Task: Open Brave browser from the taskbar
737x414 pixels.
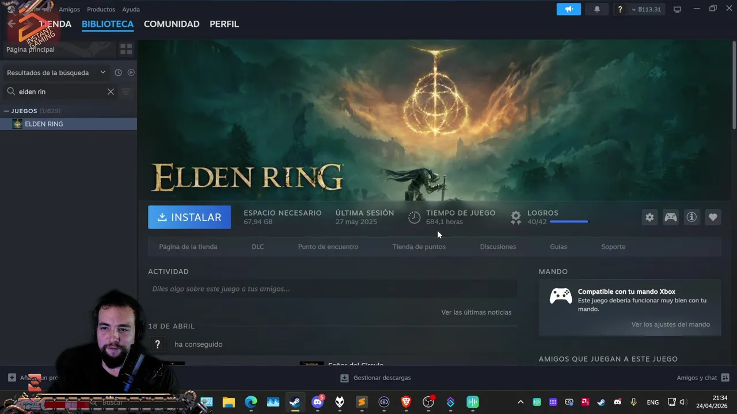Action: point(406,402)
